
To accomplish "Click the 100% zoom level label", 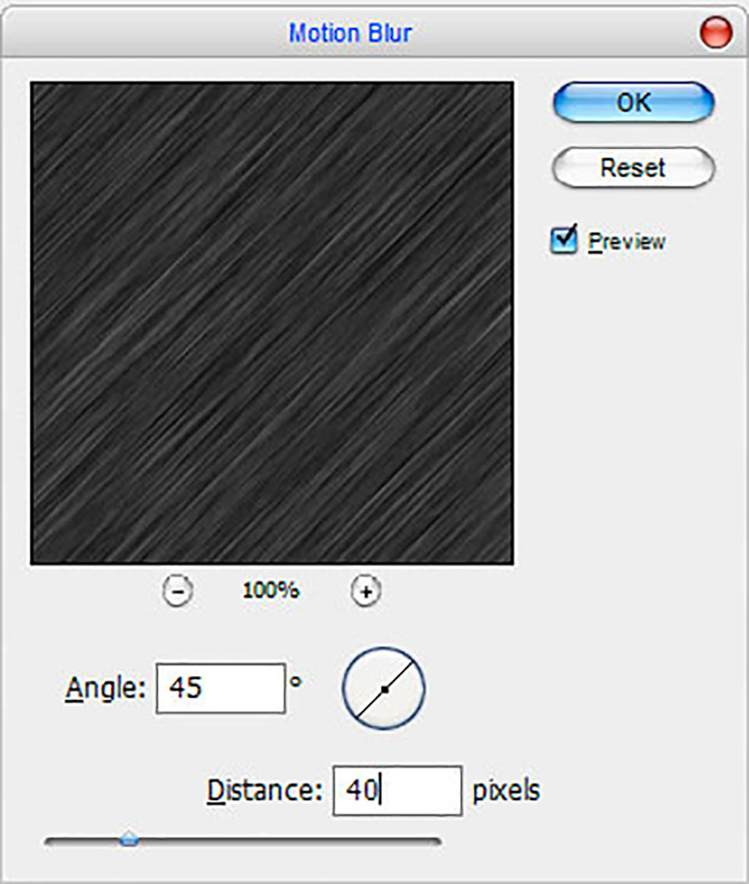I will (x=270, y=590).
